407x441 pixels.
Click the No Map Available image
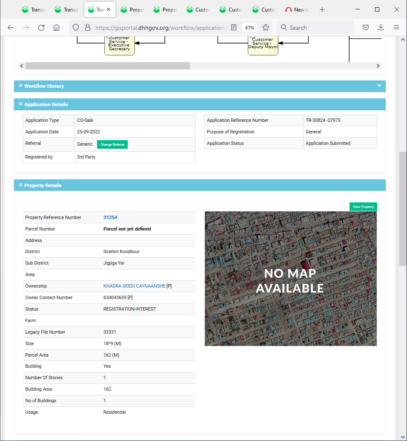[x=291, y=279]
